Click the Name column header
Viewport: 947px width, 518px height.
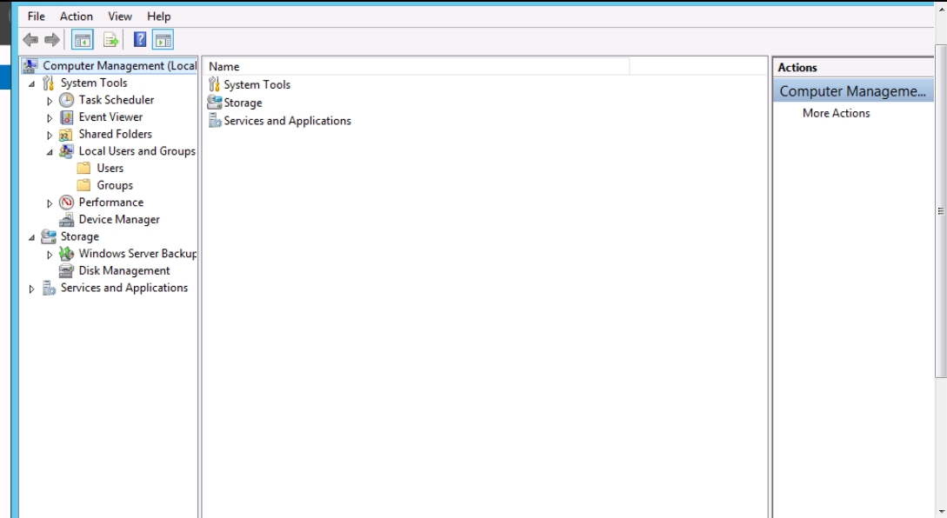pyautogui.click(x=417, y=66)
